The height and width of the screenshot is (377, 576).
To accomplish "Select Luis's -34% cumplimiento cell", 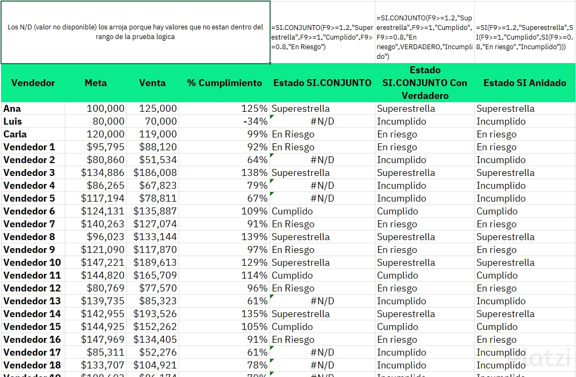I will click(225, 121).
